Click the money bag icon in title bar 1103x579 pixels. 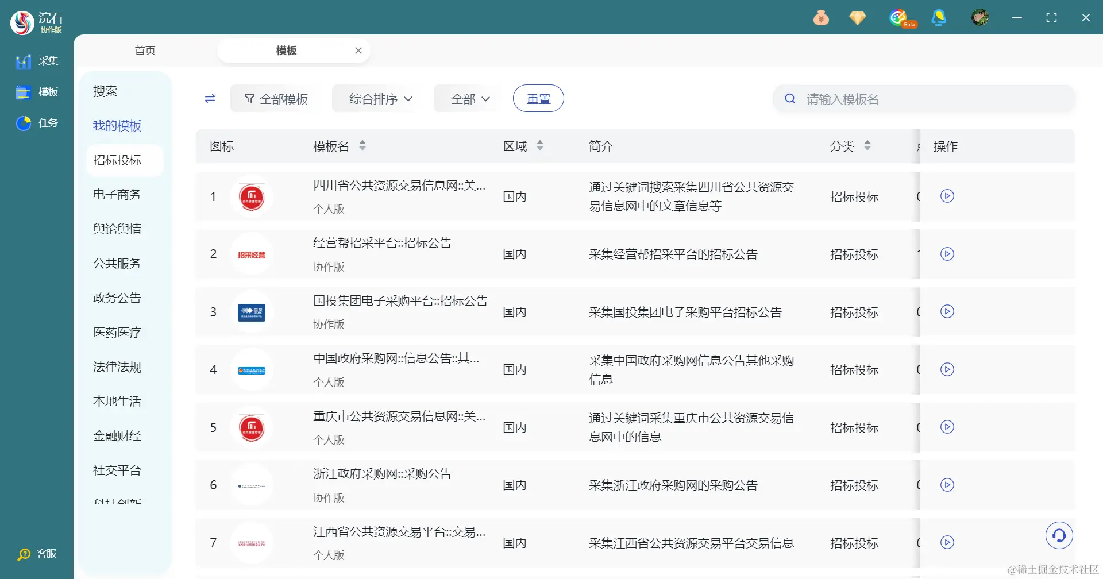pos(821,18)
